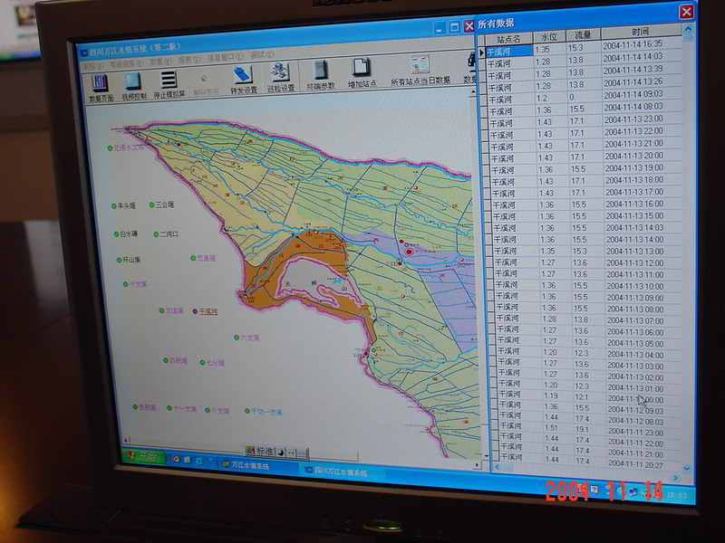Select the purple marker beside 千溪河
The height and width of the screenshot is (543, 725).
click(x=195, y=311)
